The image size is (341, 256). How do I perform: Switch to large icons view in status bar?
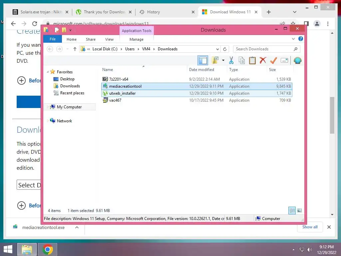coord(299,210)
